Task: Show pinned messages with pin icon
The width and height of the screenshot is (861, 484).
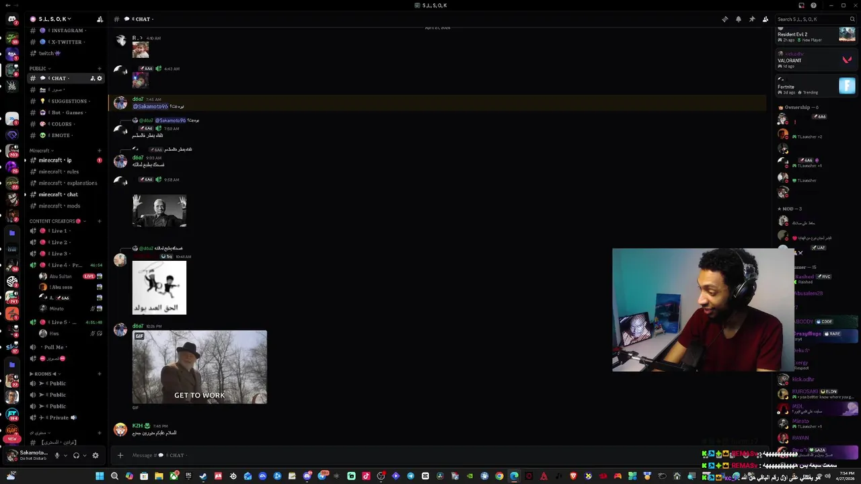Action: (751, 19)
